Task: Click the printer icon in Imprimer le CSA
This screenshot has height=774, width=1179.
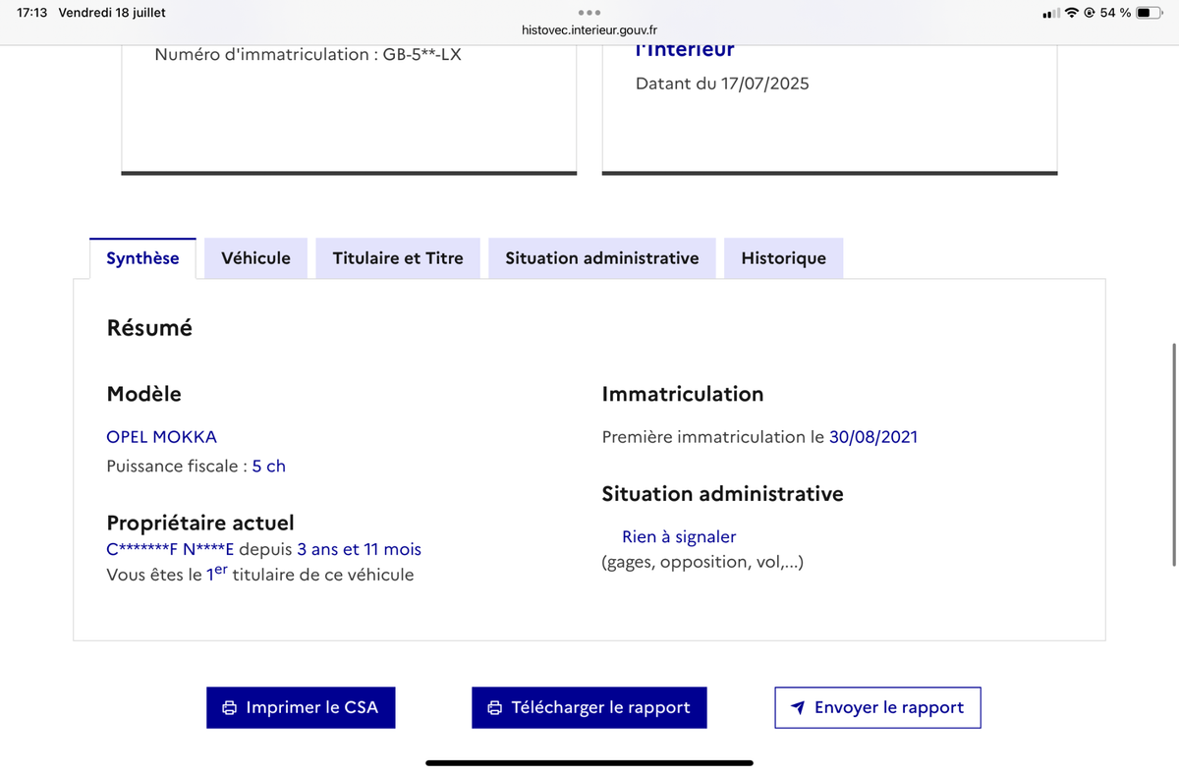Action: coord(230,708)
